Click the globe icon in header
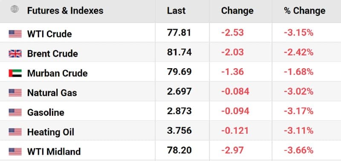The image size is (341, 161). (x=14, y=9)
